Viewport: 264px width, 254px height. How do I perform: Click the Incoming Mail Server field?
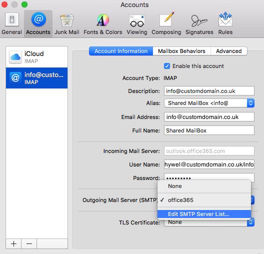point(209,151)
